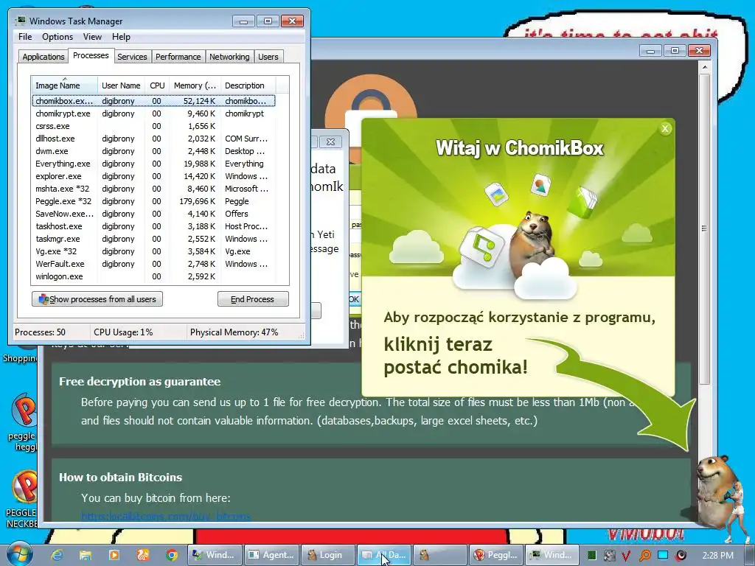This screenshot has height=566, width=755.
Task: Click the OK button in partly hidden dialog
Action: [354, 299]
